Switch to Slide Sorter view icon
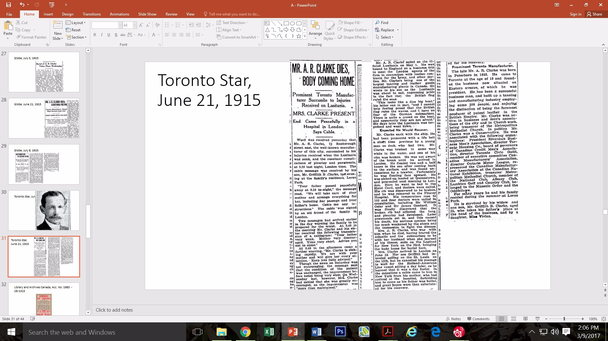 [514, 319]
